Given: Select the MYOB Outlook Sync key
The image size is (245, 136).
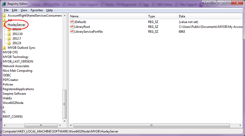Looking at the screenshot, I should (x=22, y=48).
